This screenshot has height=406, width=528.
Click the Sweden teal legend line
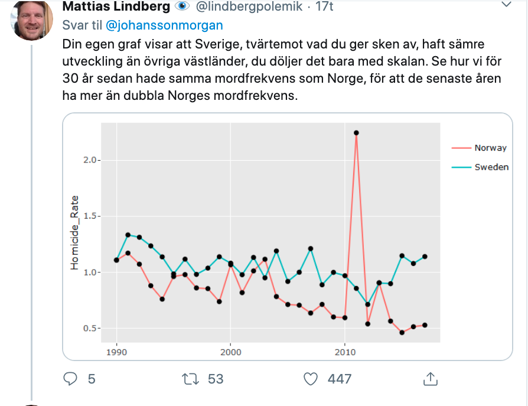pyautogui.click(x=461, y=167)
